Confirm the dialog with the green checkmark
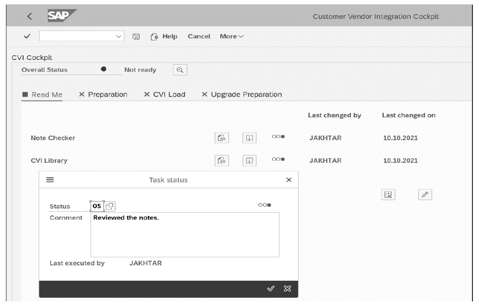Screen dimensions: 479x306 272,289
